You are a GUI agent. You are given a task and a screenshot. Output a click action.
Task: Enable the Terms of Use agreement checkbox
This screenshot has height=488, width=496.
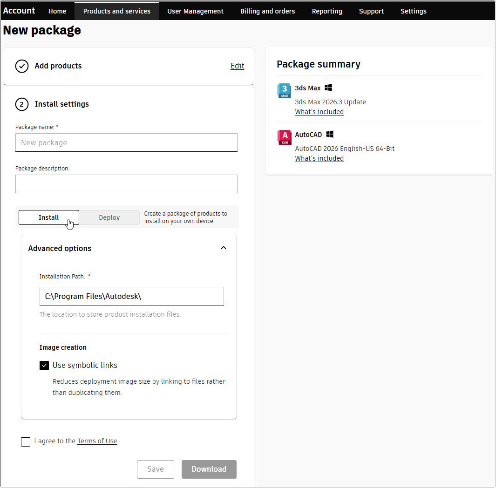pos(26,441)
